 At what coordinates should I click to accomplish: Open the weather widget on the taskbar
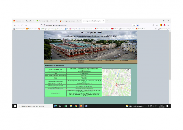point(135,106)
